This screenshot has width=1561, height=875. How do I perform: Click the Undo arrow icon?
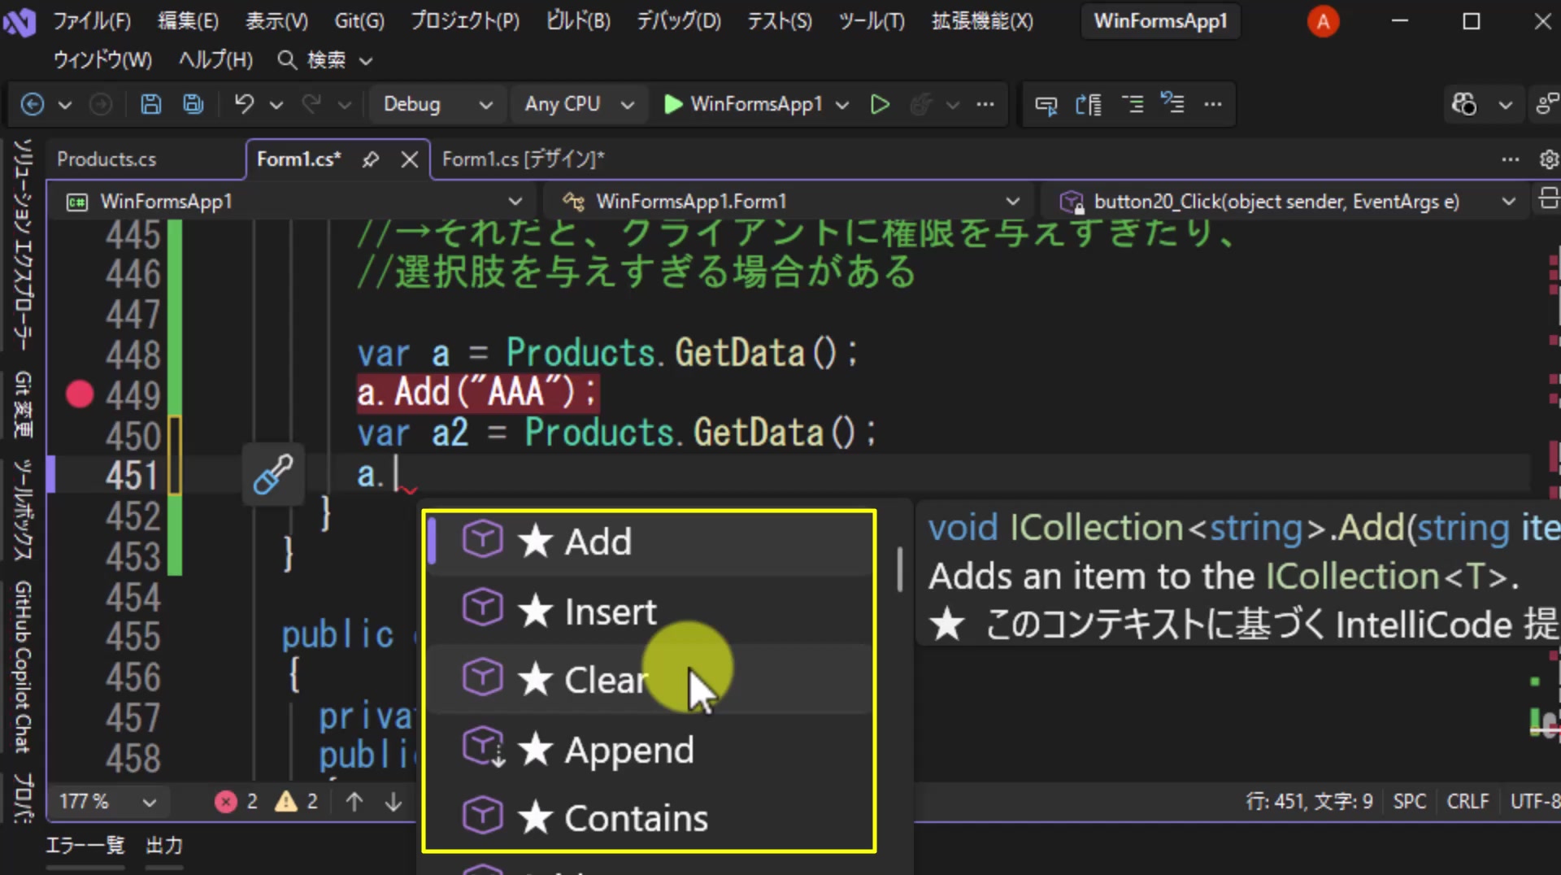[244, 104]
